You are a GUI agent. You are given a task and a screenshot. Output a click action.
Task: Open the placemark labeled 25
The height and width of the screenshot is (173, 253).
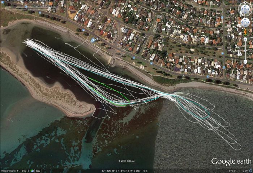pos(93,40)
